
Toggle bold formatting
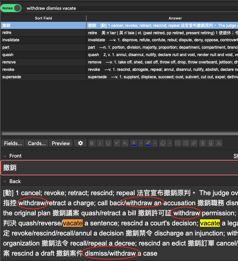click(92, 143)
